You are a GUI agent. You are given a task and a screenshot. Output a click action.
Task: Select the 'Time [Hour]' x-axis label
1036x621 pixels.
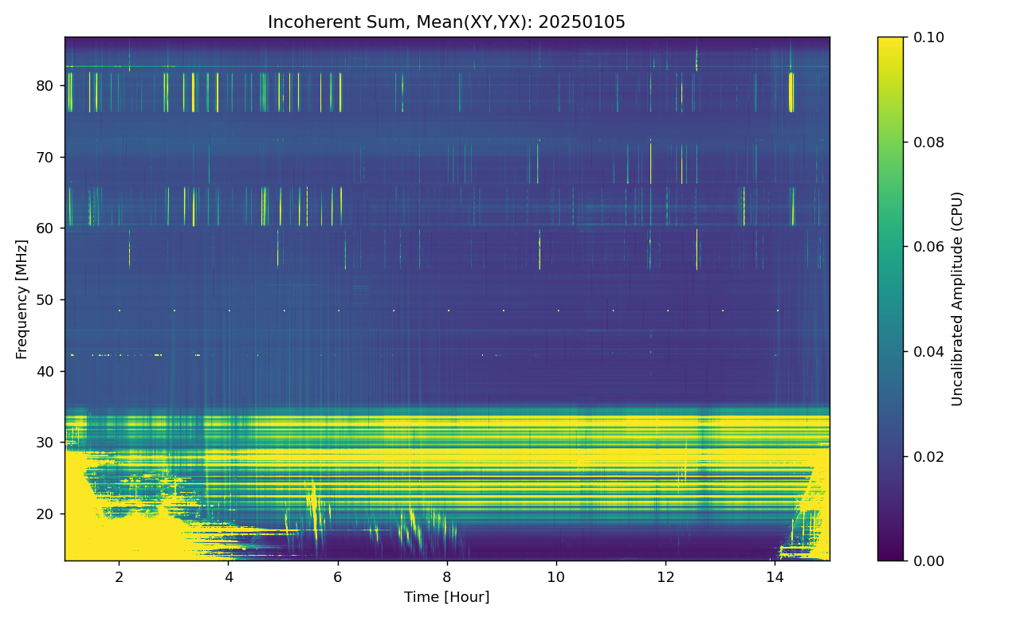[x=446, y=597]
